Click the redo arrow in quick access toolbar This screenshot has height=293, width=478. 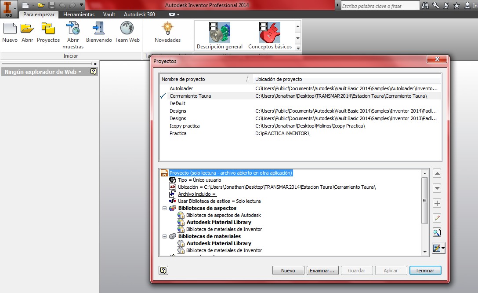click(72, 5)
